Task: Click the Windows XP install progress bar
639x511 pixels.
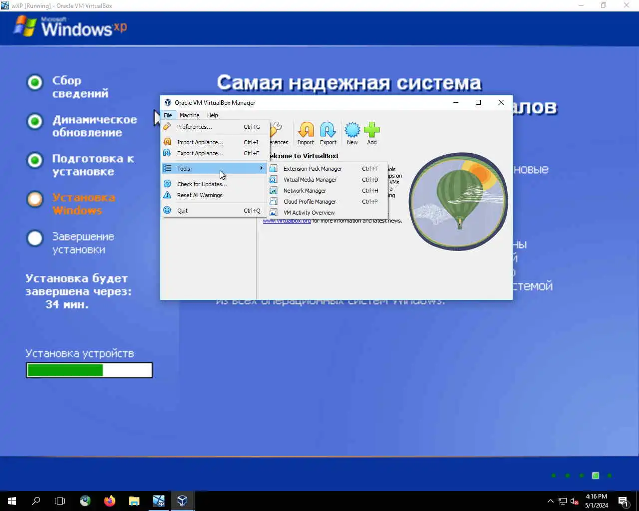Action: tap(89, 370)
